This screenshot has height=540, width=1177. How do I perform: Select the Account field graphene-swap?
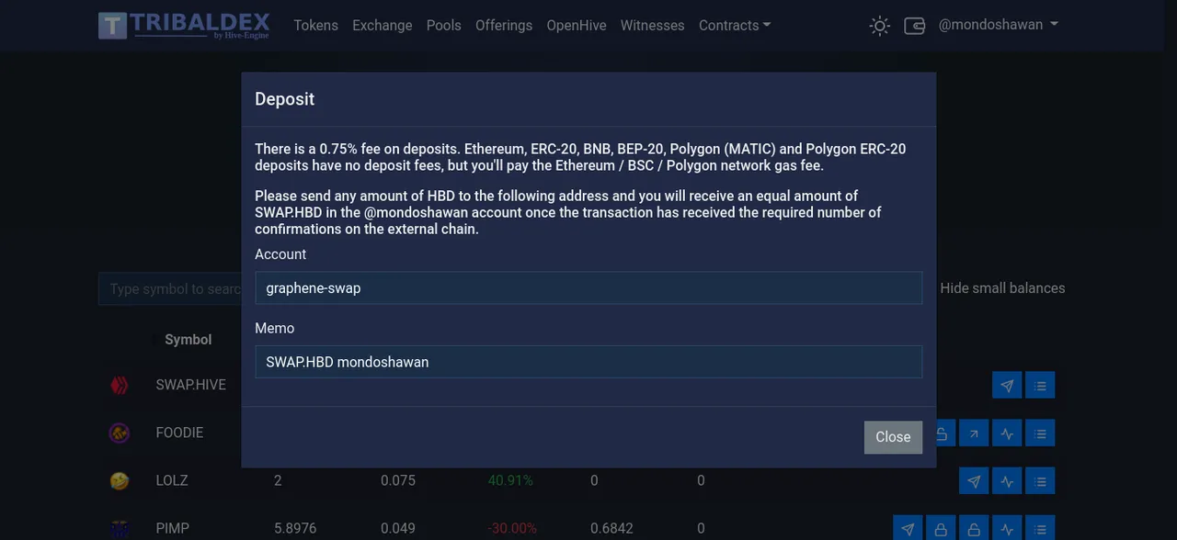(x=588, y=287)
